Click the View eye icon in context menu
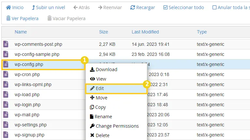The image size is (250, 140). [93, 79]
